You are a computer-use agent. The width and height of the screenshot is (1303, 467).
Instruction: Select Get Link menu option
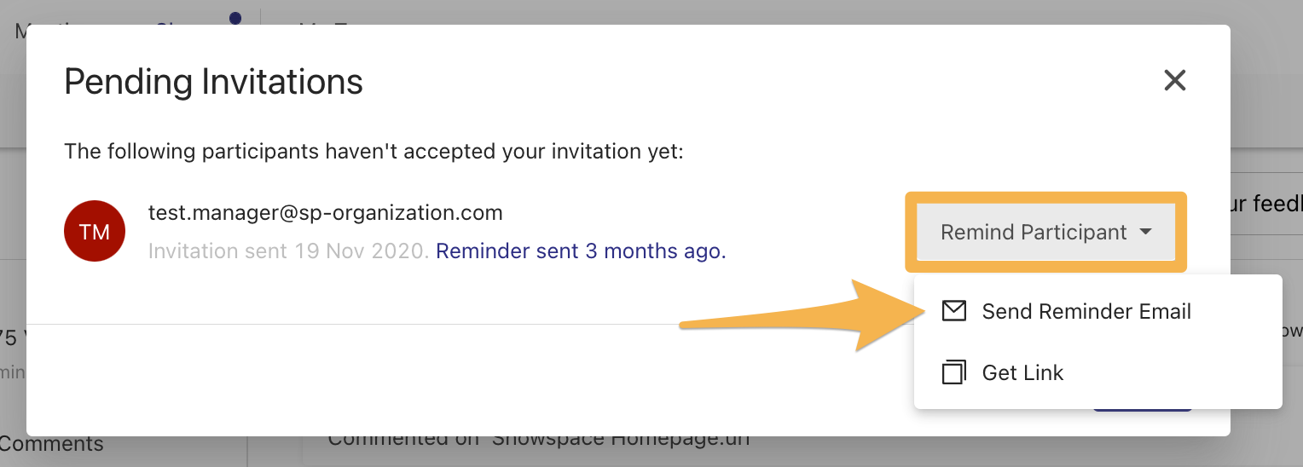point(1022,372)
